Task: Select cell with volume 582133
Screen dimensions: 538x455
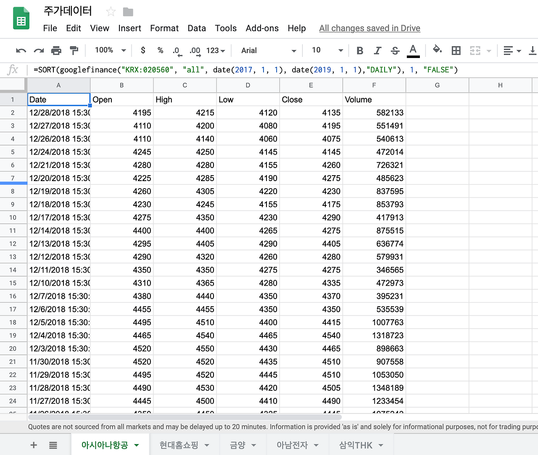Action: pyautogui.click(x=374, y=113)
